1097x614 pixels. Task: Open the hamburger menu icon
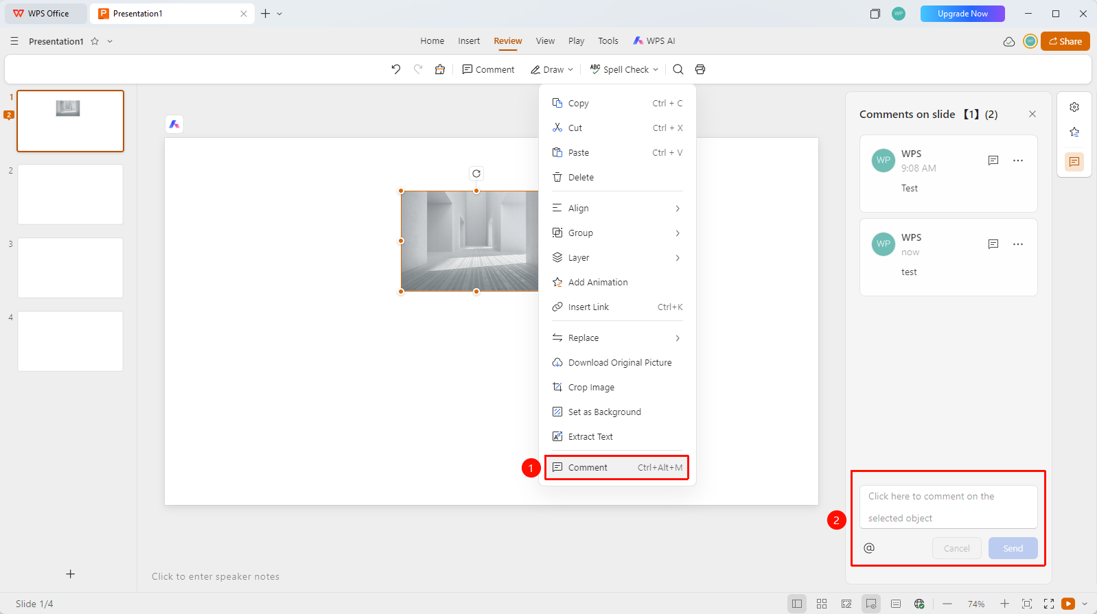pyautogui.click(x=14, y=41)
